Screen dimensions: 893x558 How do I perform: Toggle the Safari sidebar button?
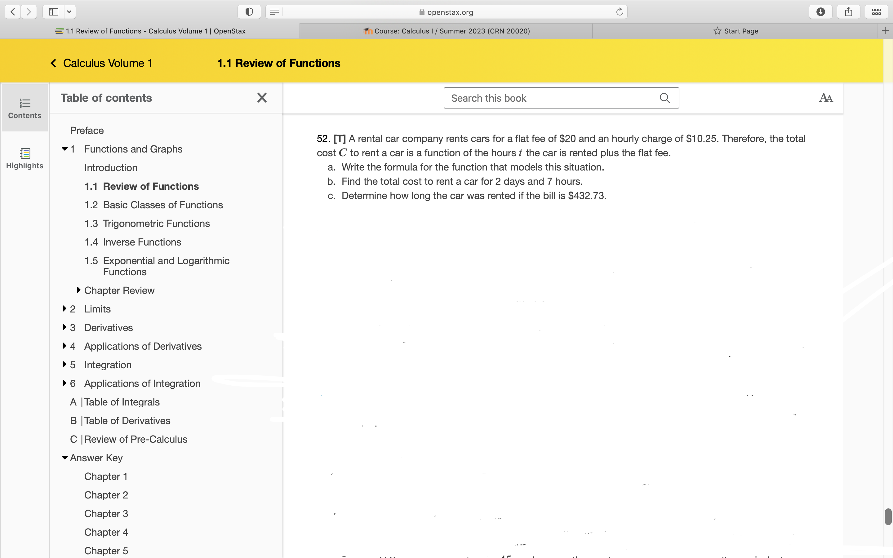(54, 12)
